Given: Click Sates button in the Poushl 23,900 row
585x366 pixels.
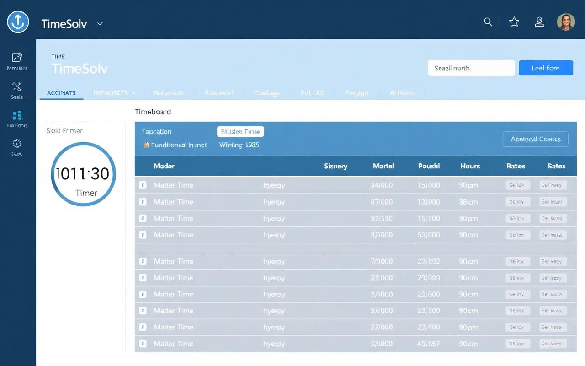Looking at the screenshot, I should click(x=553, y=311).
